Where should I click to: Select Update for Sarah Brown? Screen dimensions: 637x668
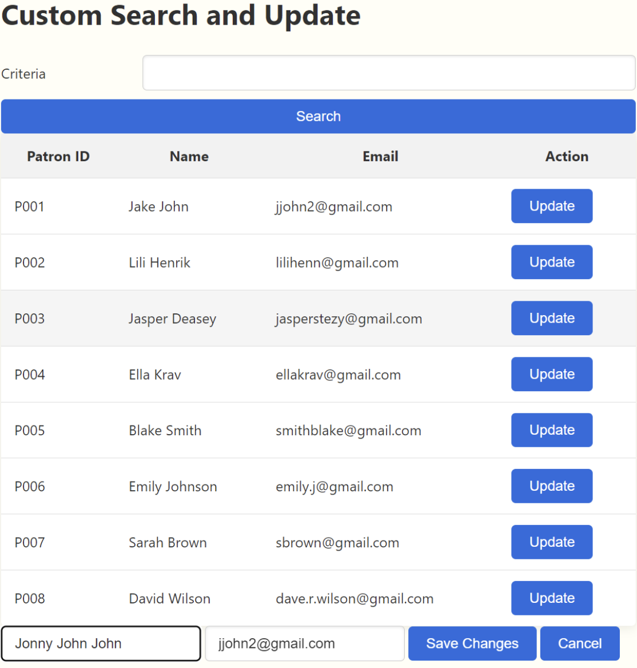tap(551, 542)
